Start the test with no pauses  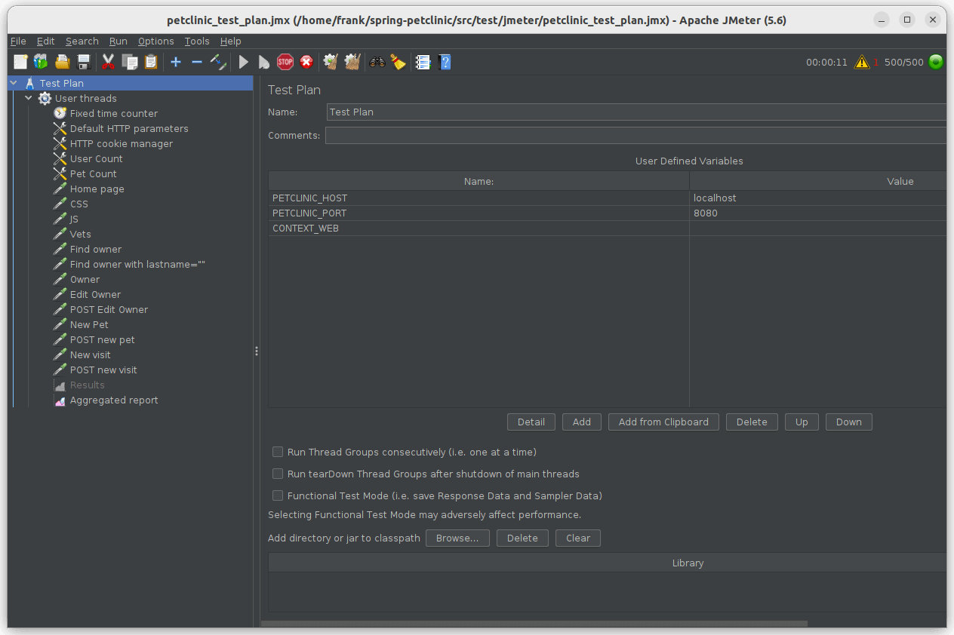[264, 62]
